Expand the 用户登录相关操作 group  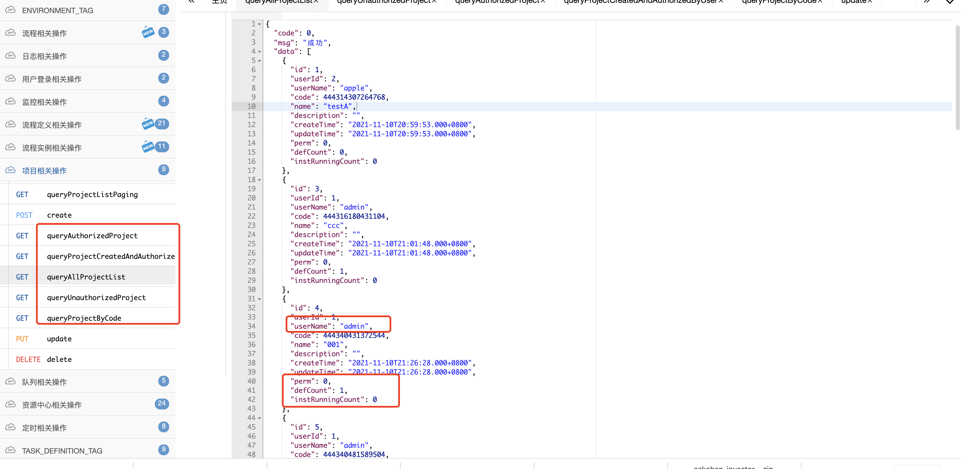coord(52,79)
